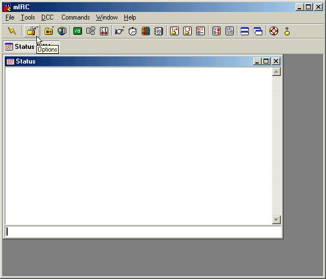Close the main mIRC window

tap(318, 7)
